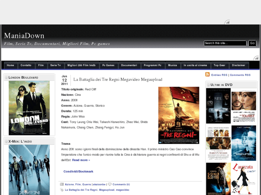
Task: Click the Barney's Version DVD poster
Action: click(218, 143)
